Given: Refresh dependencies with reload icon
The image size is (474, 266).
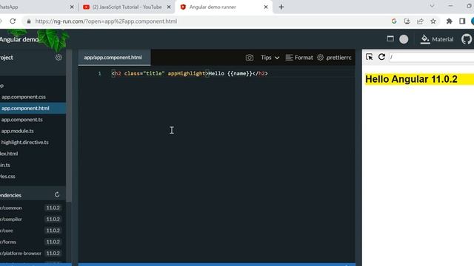Looking at the screenshot, I should pyautogui.click(x=57, y=195).
